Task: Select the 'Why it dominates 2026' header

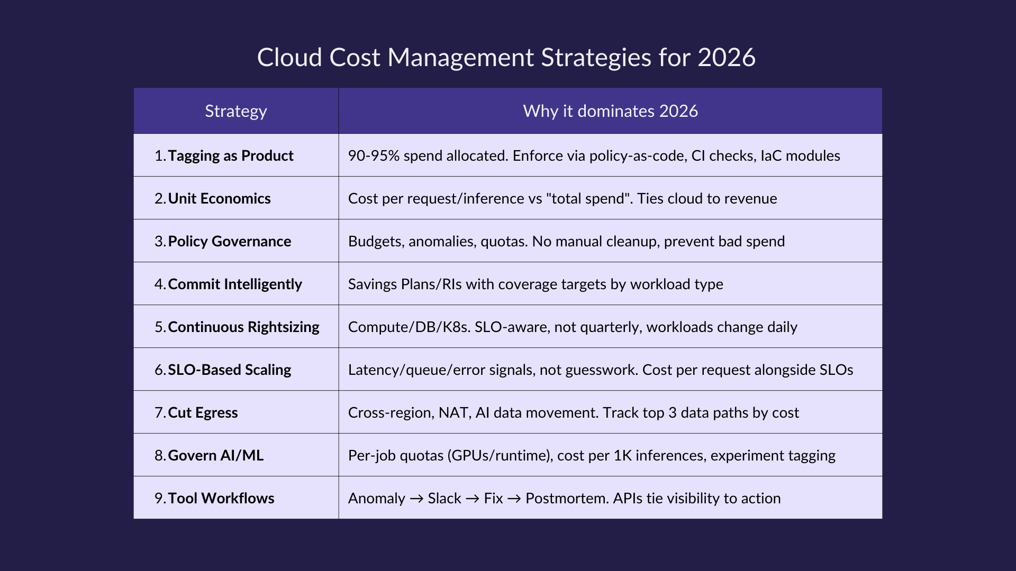Action: (x=610, y=111)
